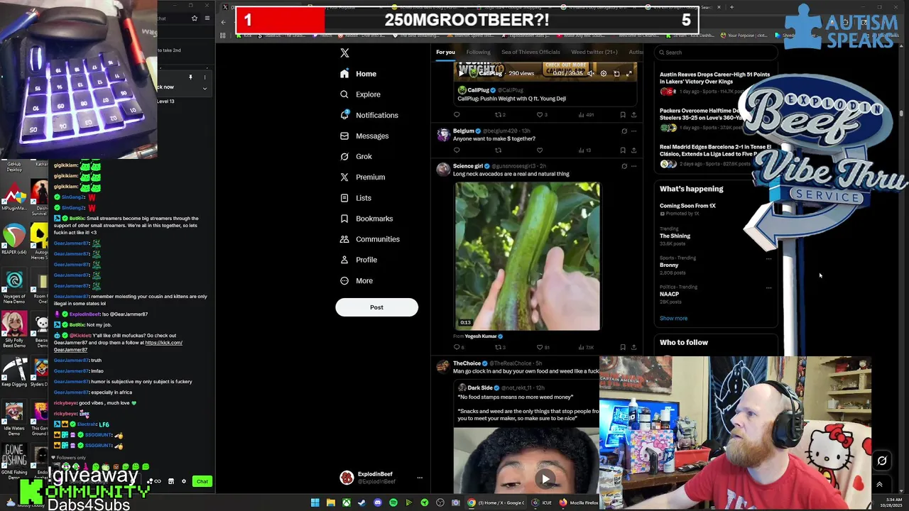Viewport: 909px width, 511px height.
Task: Play the CaliPlug video
Action: pos(462,73)
